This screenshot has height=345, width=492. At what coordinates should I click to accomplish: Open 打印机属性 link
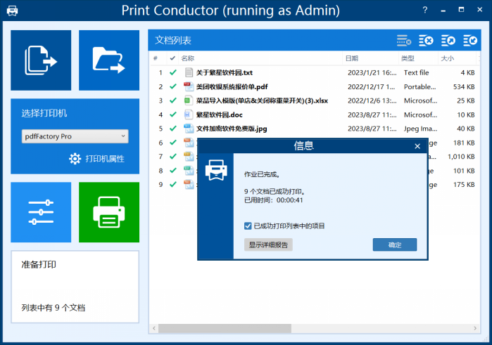(x=105, y=159)
